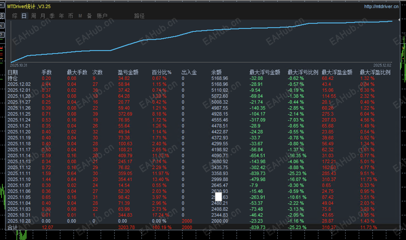Click the 次数 column header
The width and height of the screenshot is (406, 240).
pyautogui.click(x=97, y=72)
